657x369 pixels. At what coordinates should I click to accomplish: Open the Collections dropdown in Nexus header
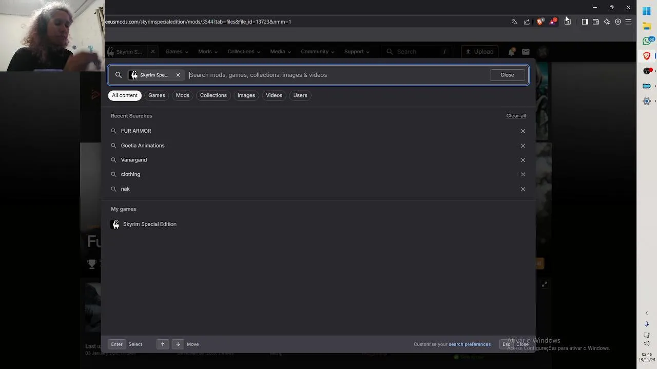(244, 52)
